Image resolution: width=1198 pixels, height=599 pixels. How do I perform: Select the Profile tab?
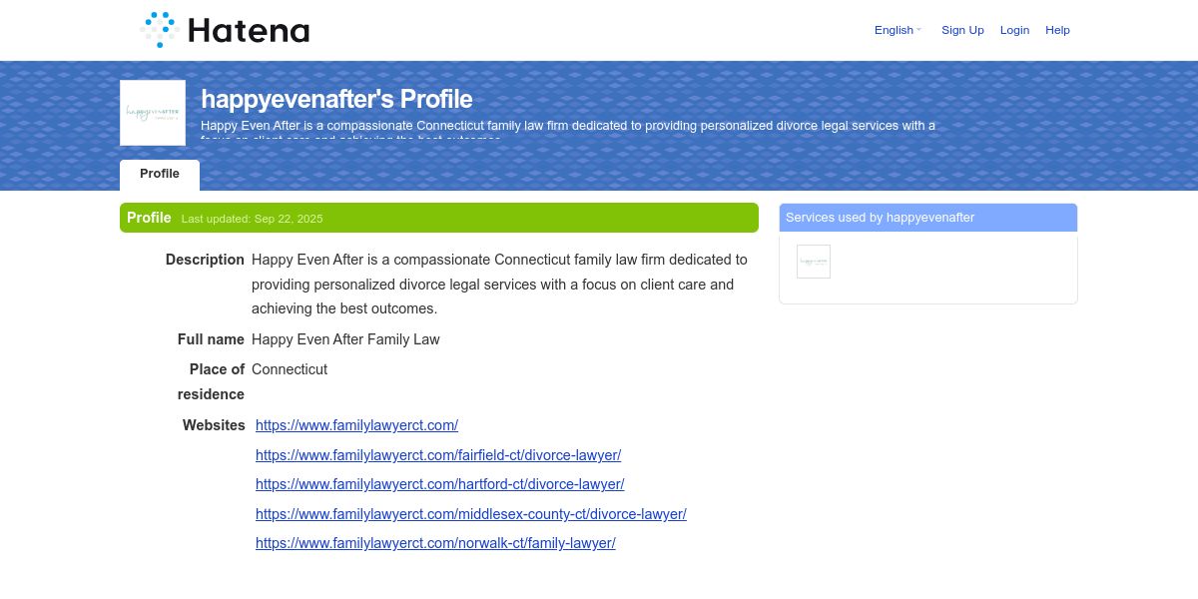[160, 174]
